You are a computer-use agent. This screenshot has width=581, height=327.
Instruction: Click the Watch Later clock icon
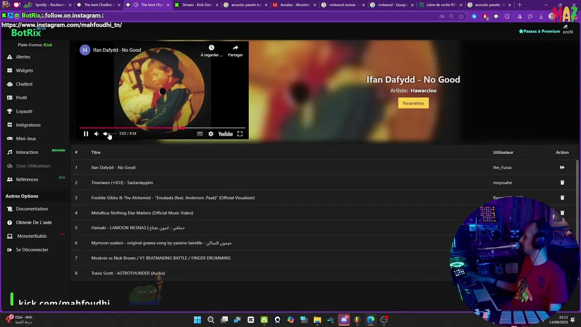click(x=212, y=48)
